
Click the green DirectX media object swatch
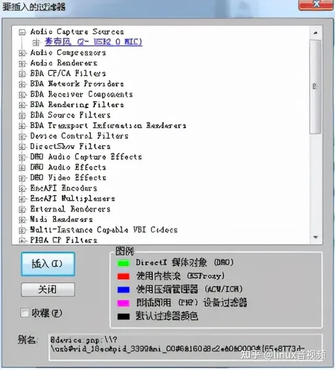tap(123, 263)
